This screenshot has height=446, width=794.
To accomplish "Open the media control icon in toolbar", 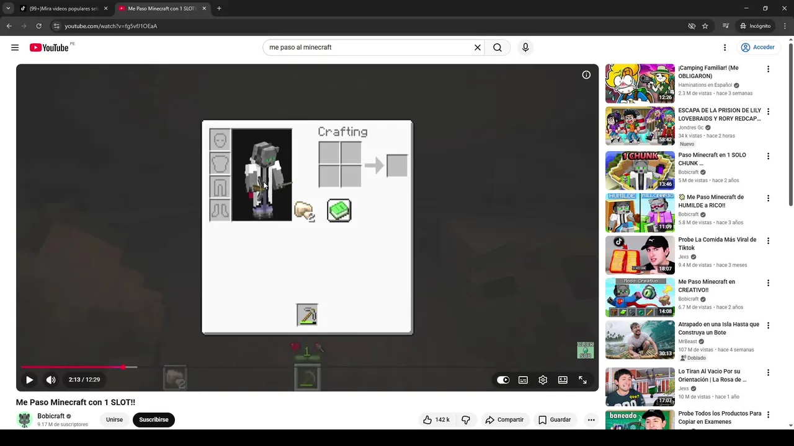I will (x=726, y=26).
